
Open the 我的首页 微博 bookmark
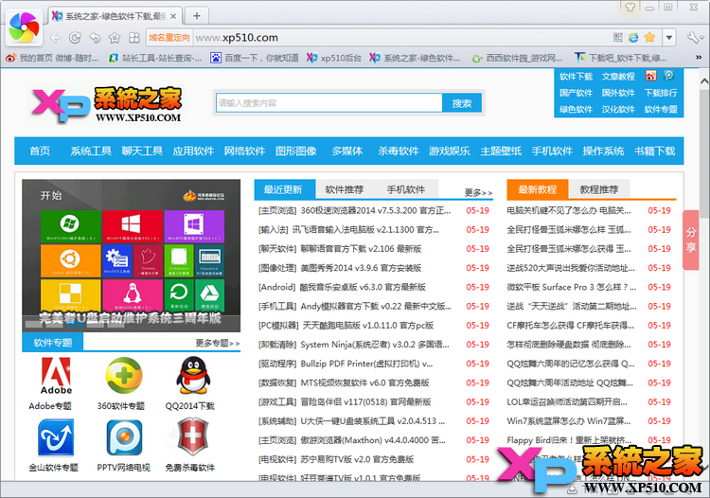tap(52, 58)
